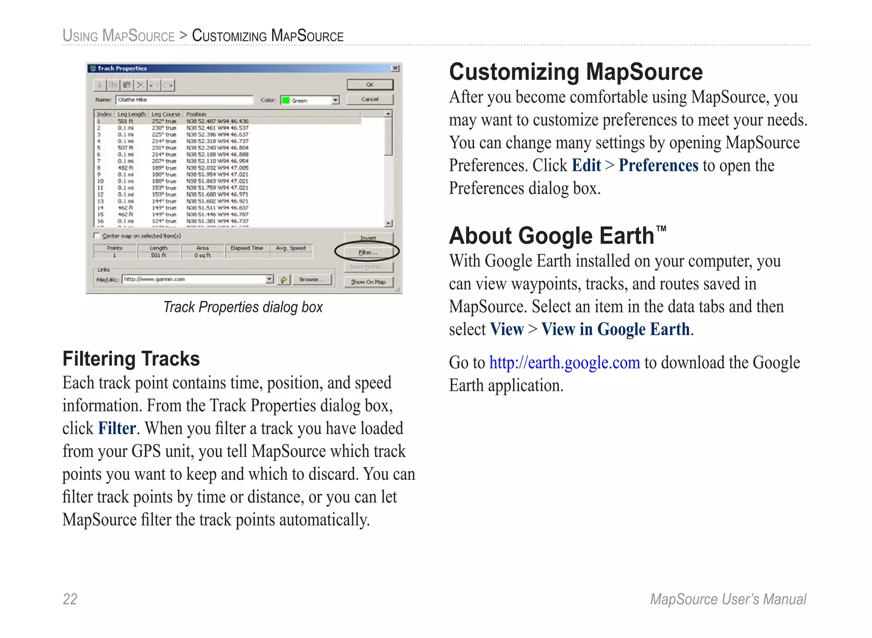Select row 4 with N38 52.318 W94 46.737

[x=228, y=141]
